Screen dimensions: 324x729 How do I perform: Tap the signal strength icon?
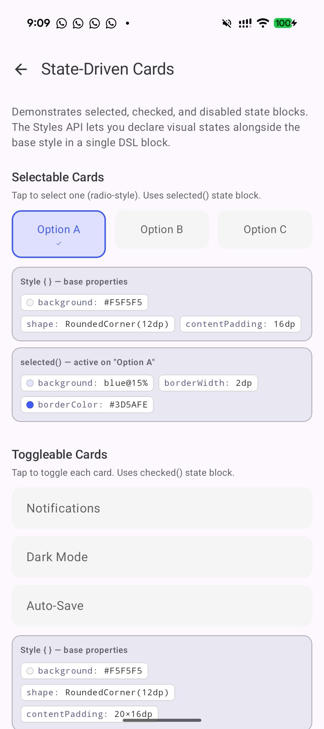(245, 23)
